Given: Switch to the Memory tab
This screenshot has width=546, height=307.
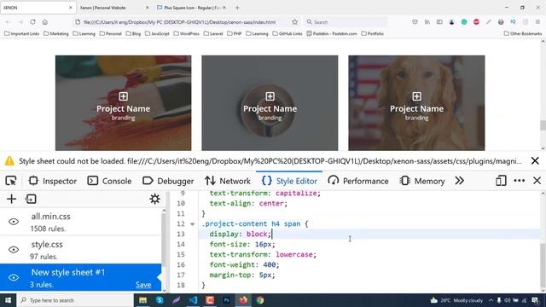Looking at the screenshot, I should pos(422,181).
